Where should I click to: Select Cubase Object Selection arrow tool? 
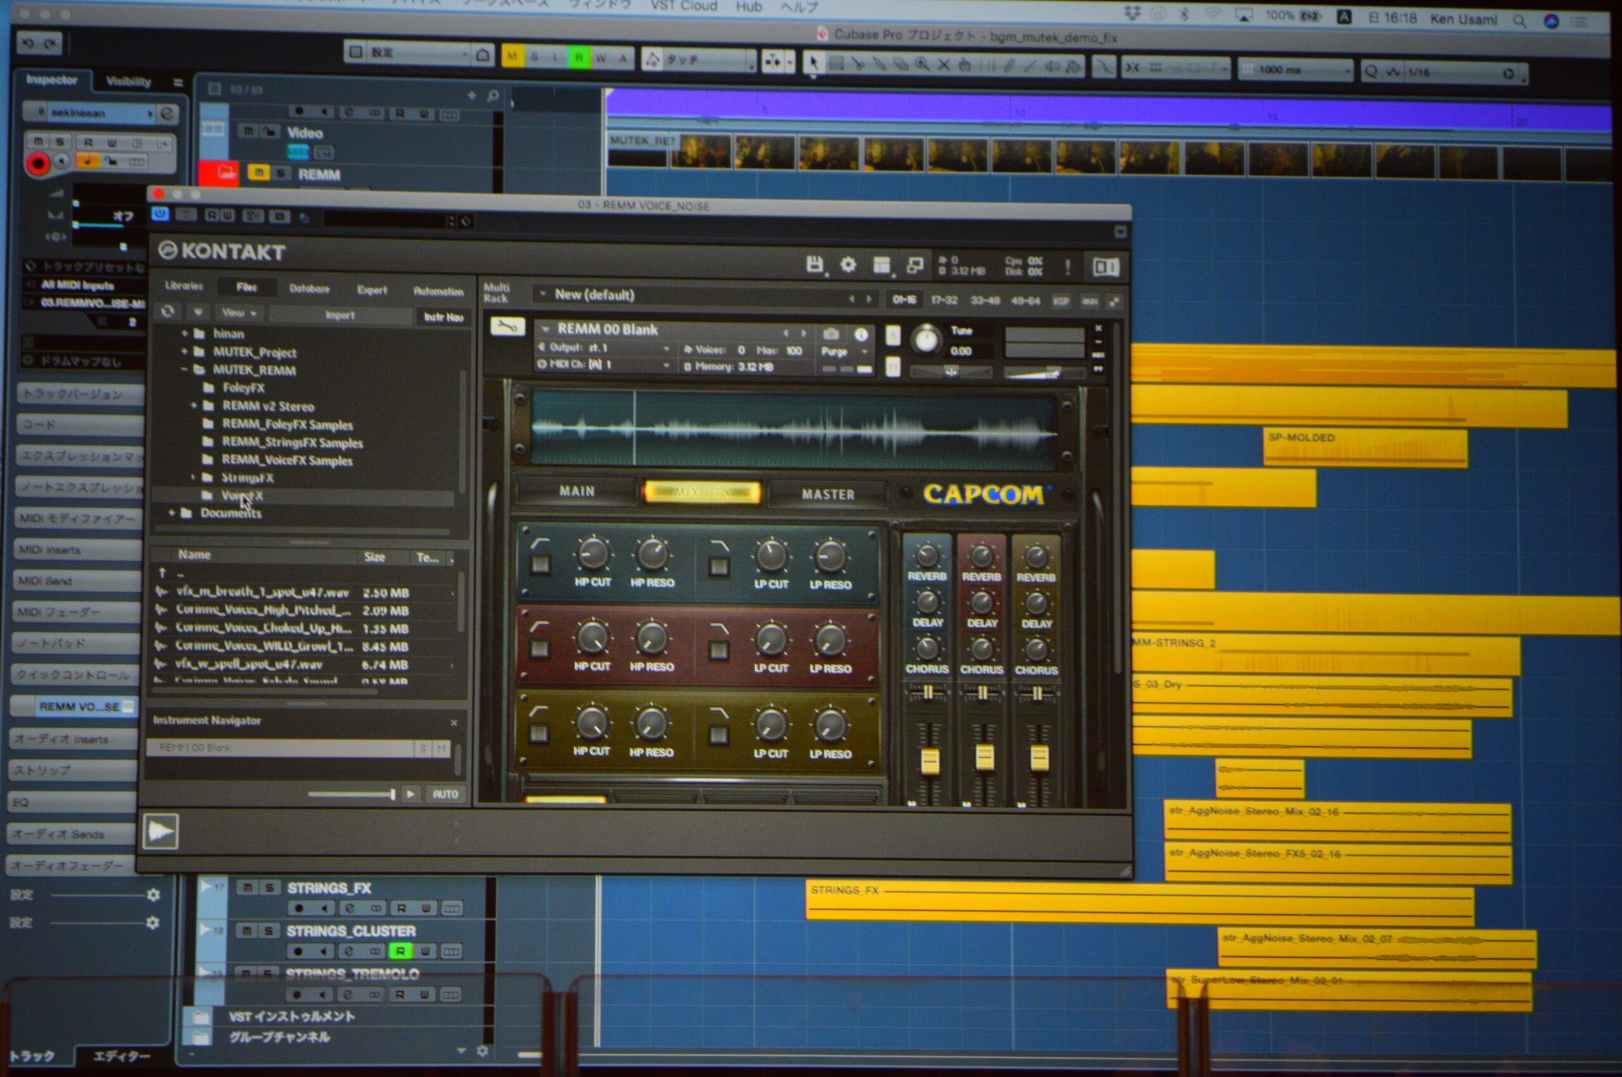coord(814,63)
